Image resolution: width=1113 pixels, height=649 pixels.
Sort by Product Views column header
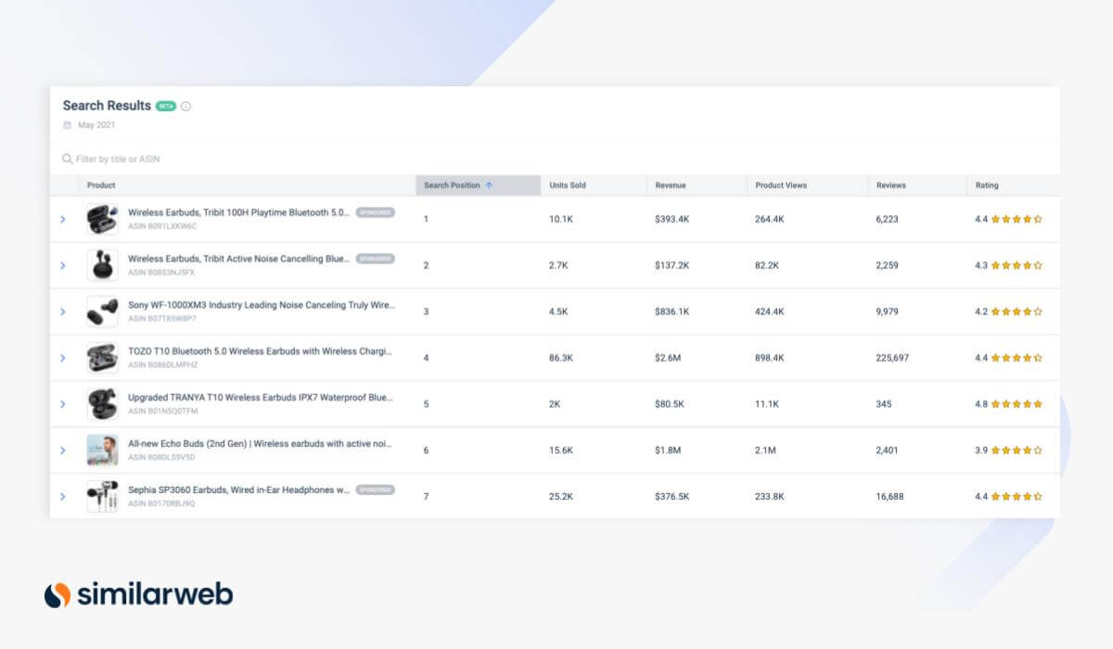point(781,185)
